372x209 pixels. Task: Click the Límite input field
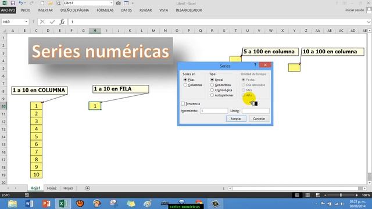click(x=256, y=111)
